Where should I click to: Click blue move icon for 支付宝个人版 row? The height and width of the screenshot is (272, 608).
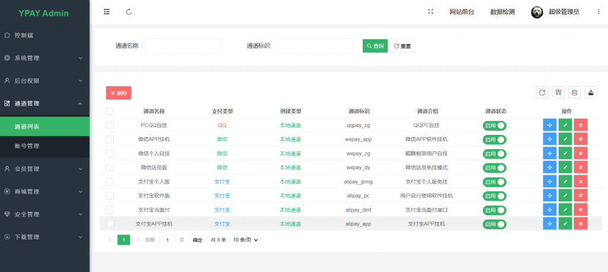point(549,182)
